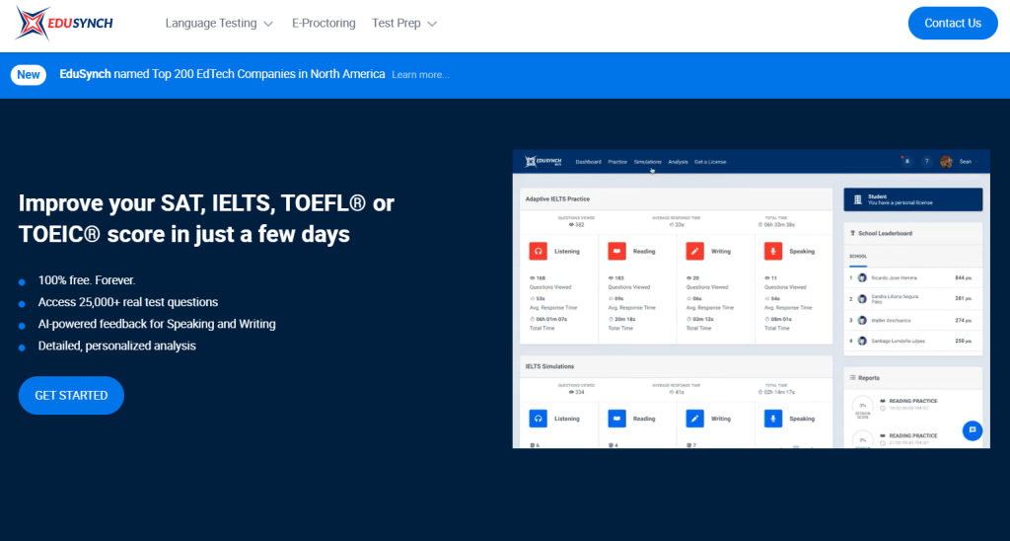Click Sean's profile avatar in the dashboard preview
The width and height of the screenshot is (1010, 541).
(x=946, y=162)
